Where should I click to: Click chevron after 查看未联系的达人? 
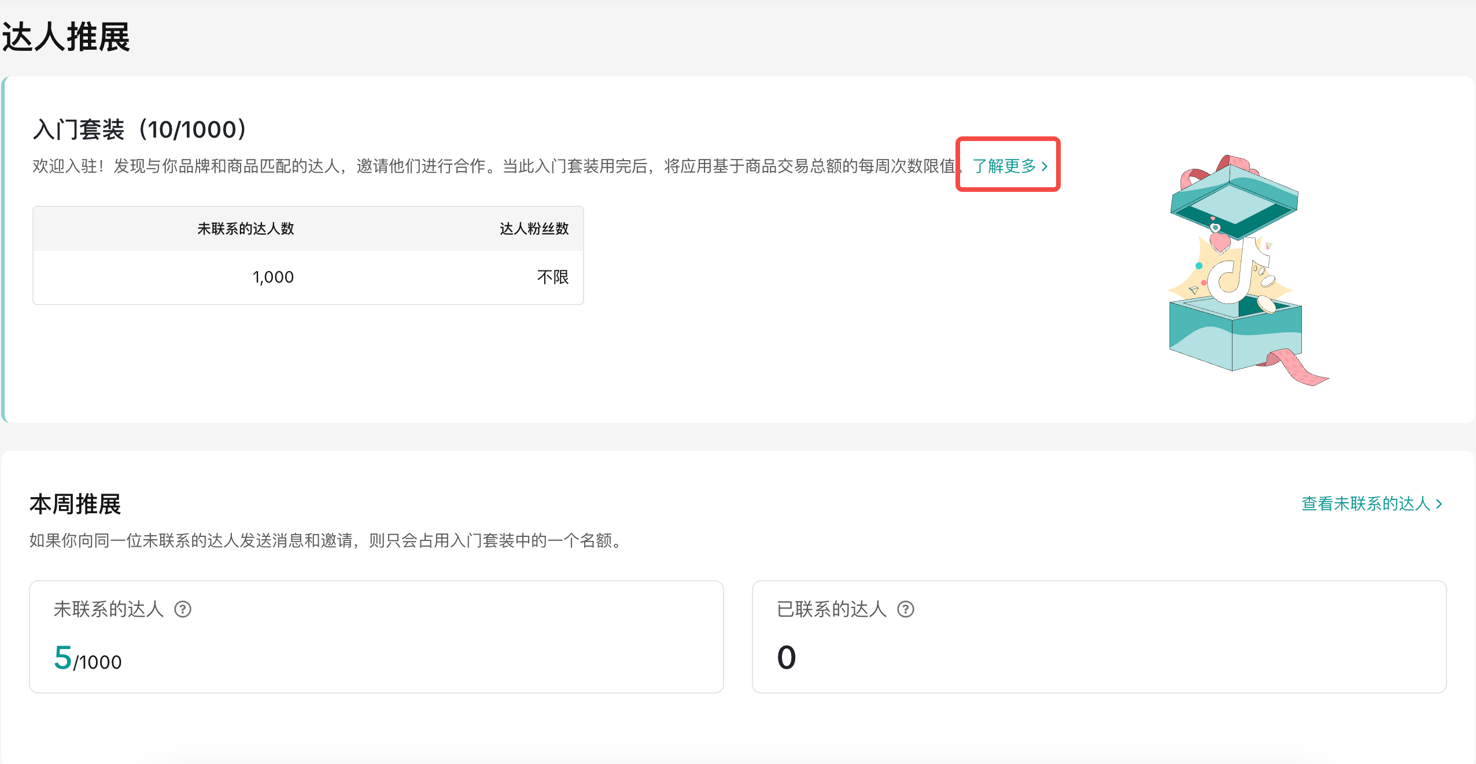click(1439, 504)
